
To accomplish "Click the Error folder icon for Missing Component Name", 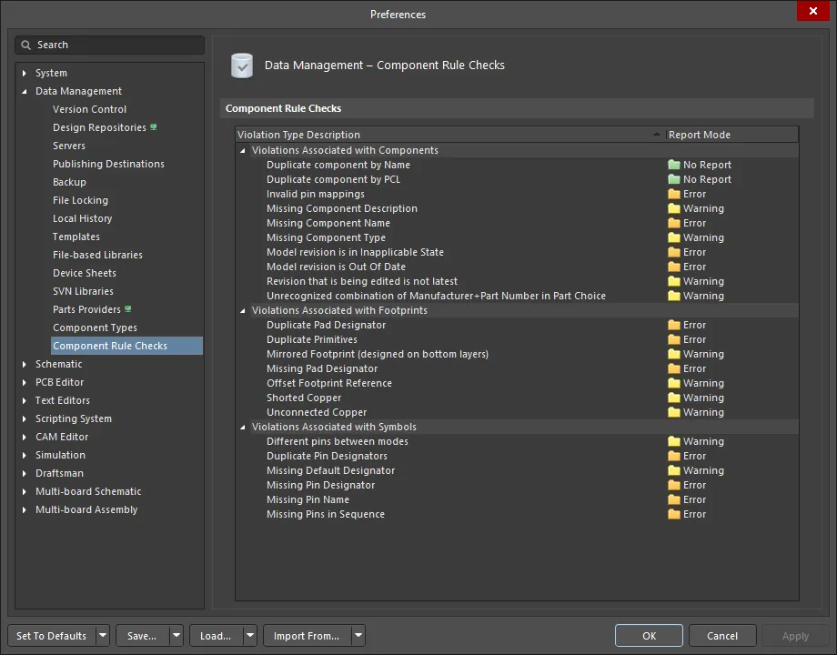I will [x=673, y=223].
